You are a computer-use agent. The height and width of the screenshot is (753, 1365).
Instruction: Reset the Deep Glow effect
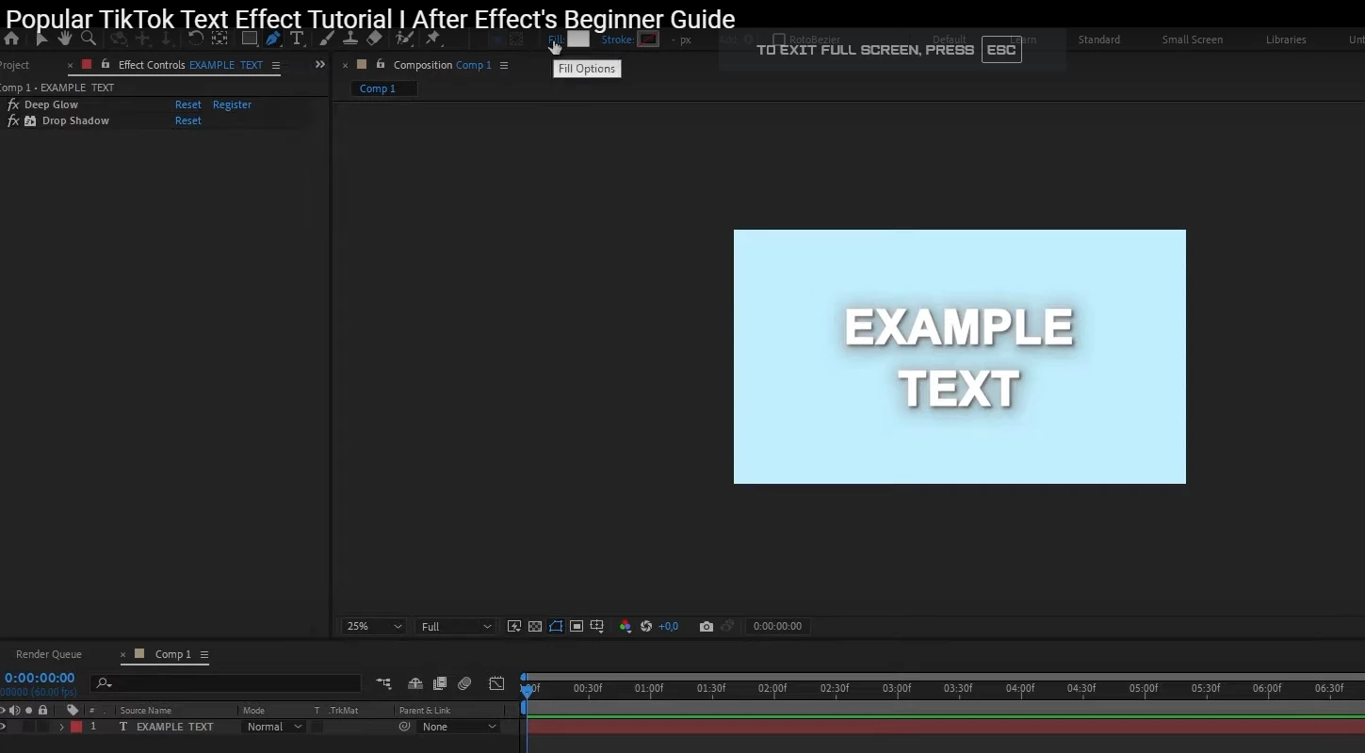pos(188,104)
